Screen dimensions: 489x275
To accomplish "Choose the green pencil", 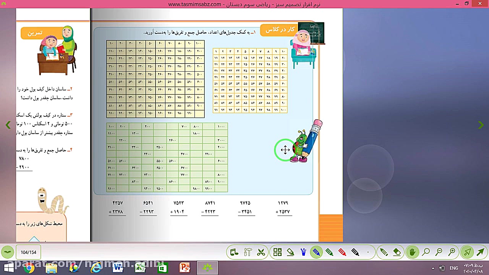I will click(x=329, y=252).
